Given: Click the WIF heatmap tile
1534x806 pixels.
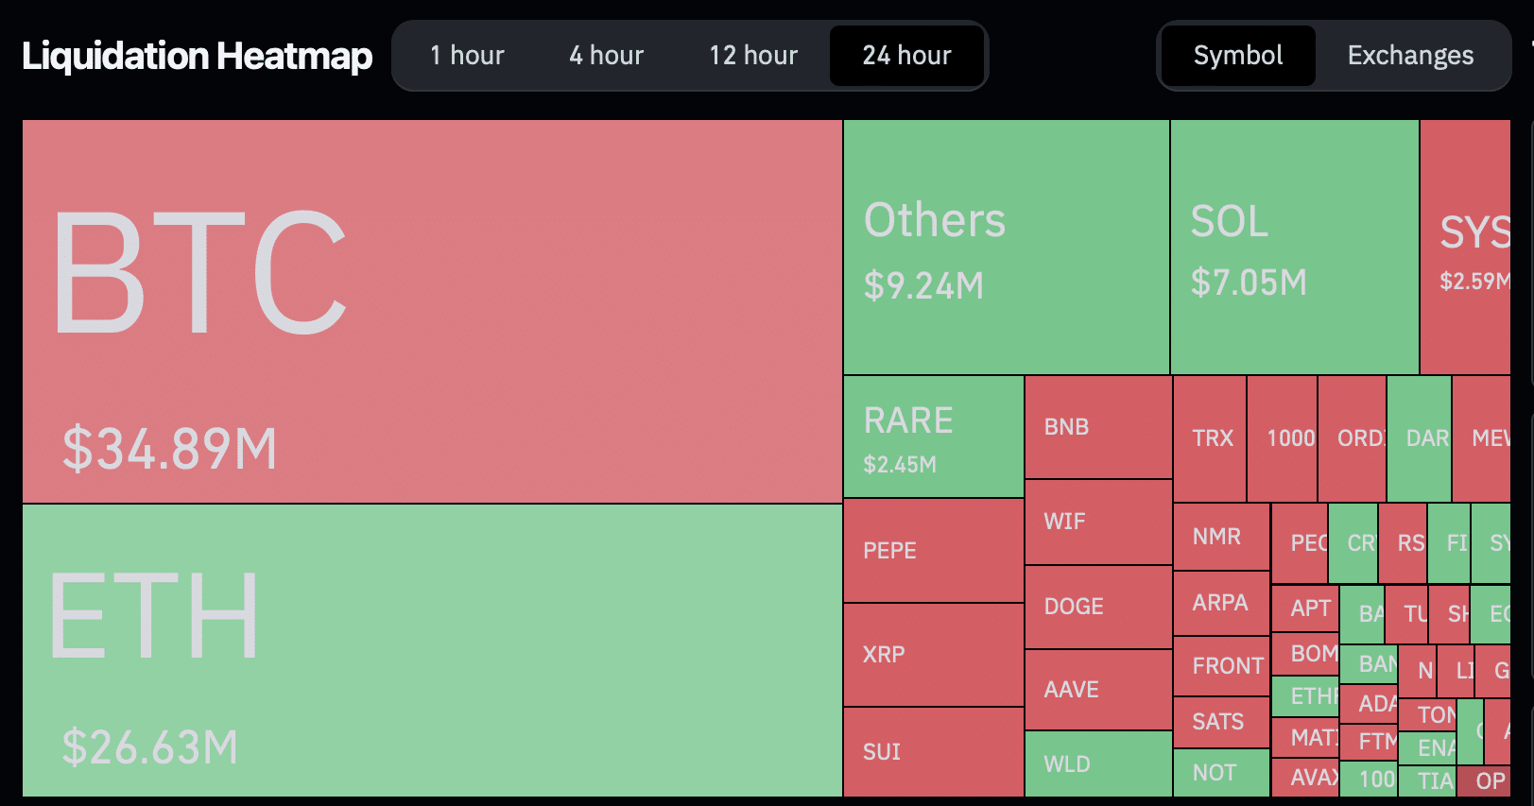Looking at the screenshot, I should (x=1099, y=522).
